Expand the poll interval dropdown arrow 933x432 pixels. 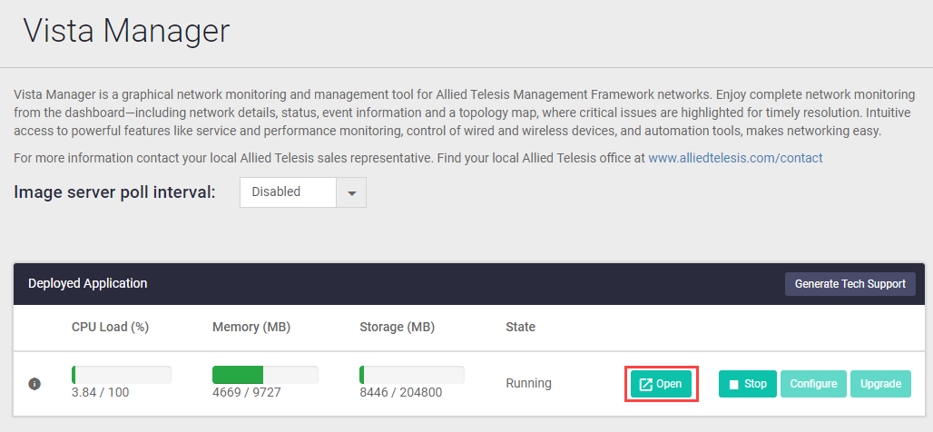point(351,192)
